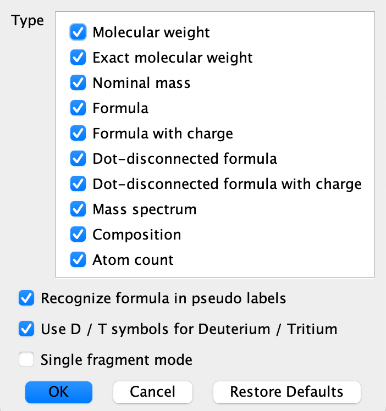The image size is (386, 411).
Task: Uncheck the Molecular weight checkbox
Action: pyautogui.click(x=79, y=32)
